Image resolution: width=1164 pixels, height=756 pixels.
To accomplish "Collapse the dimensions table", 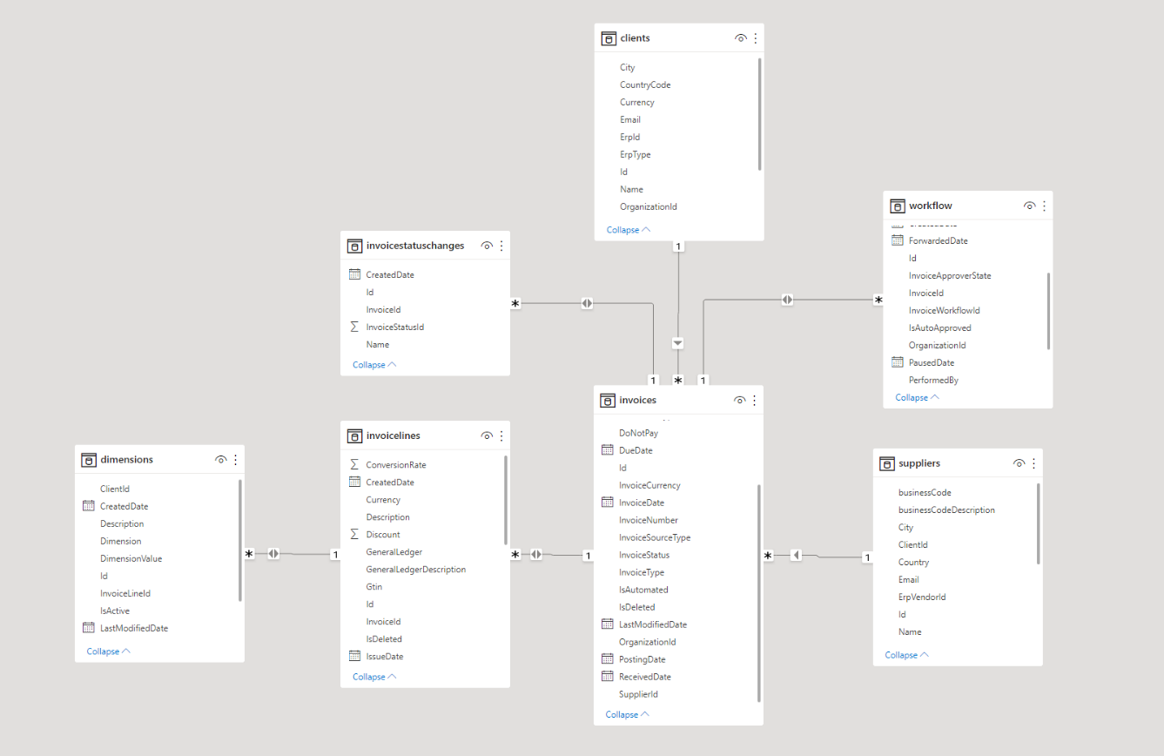I will tap(108, 651).
